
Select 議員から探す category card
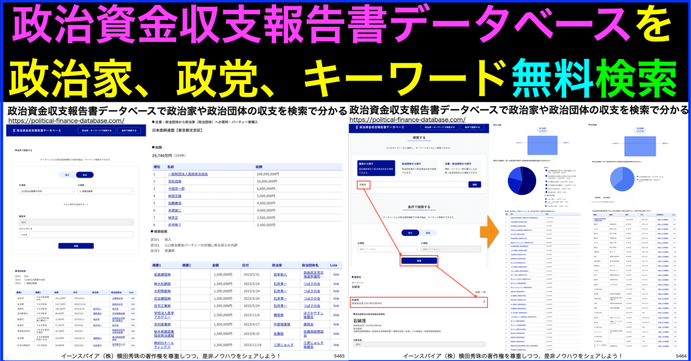pos(376,168)
